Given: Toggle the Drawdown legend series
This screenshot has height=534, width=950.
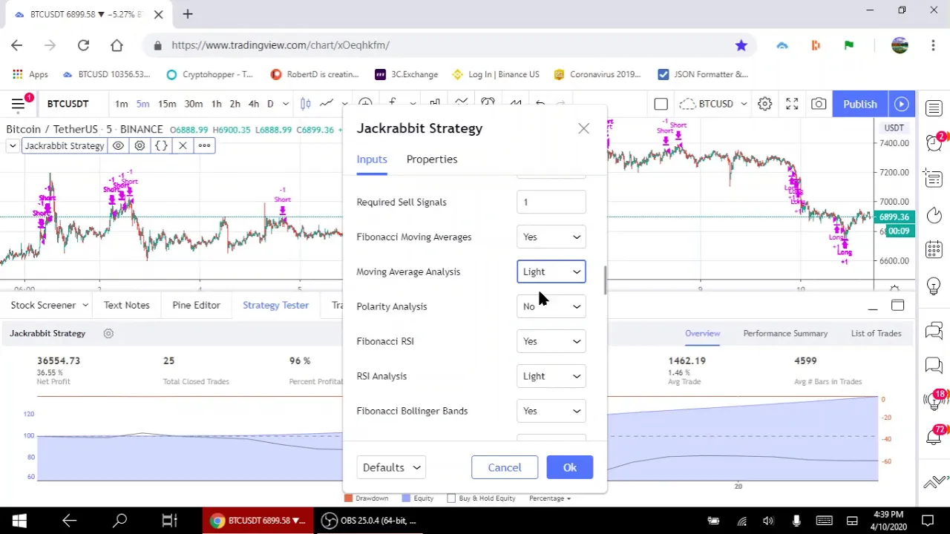Looking at the screenshot, I should point(367,498).
